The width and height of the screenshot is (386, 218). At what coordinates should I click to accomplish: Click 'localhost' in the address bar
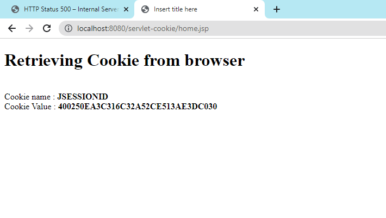[x=92, y=29]
